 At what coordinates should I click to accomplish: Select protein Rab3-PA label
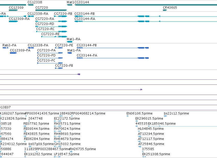click(9, 45)
